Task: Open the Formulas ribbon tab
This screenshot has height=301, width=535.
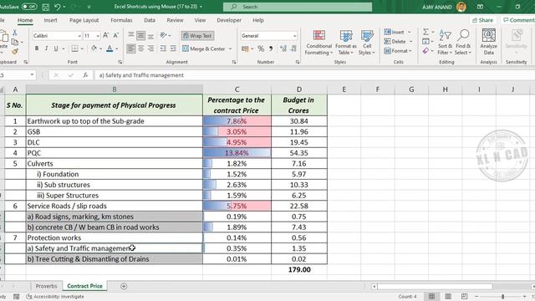Action: (121, 20)
